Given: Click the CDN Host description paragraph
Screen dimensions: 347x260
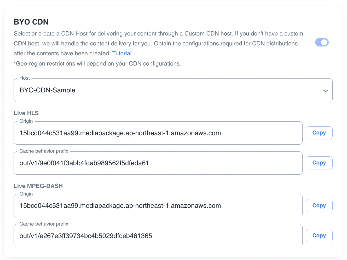Looking at the screenshot, I should 157,43.
